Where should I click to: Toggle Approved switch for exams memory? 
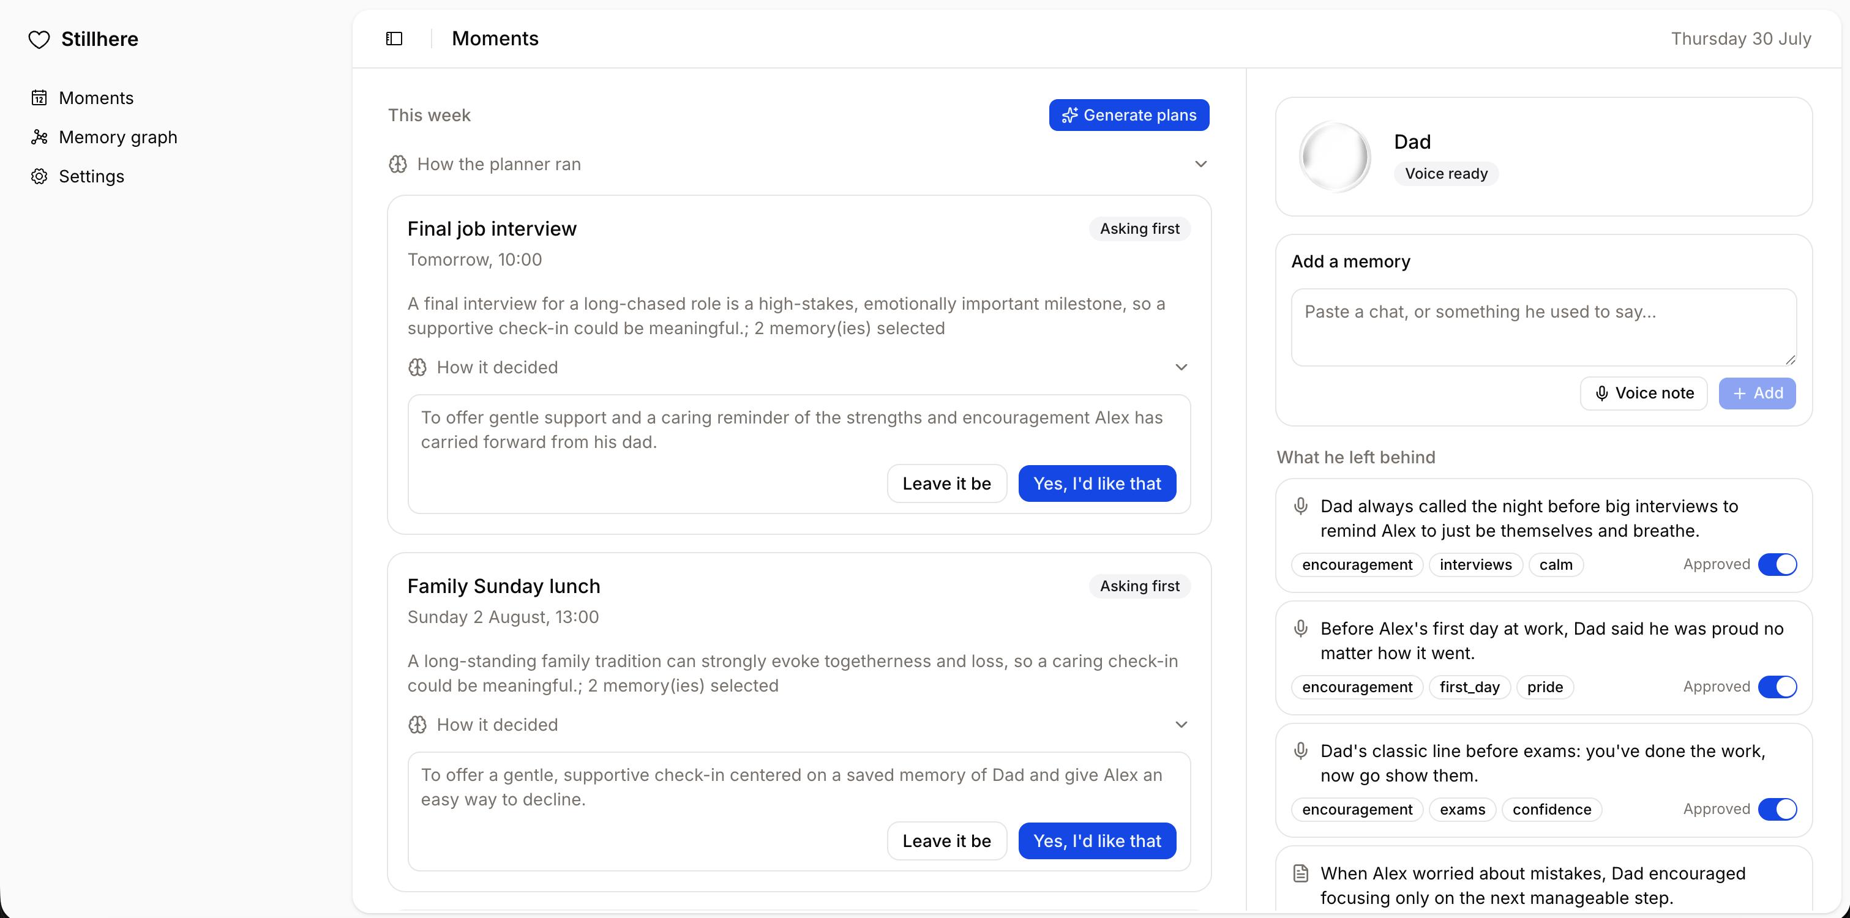pyautogui.click(x=1778, y=810)
